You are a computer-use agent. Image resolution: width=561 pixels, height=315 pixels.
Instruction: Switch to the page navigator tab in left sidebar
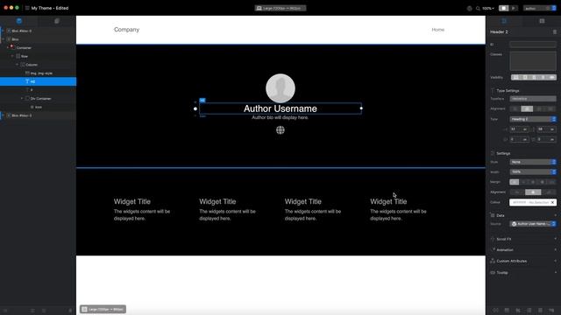point(57,21)
